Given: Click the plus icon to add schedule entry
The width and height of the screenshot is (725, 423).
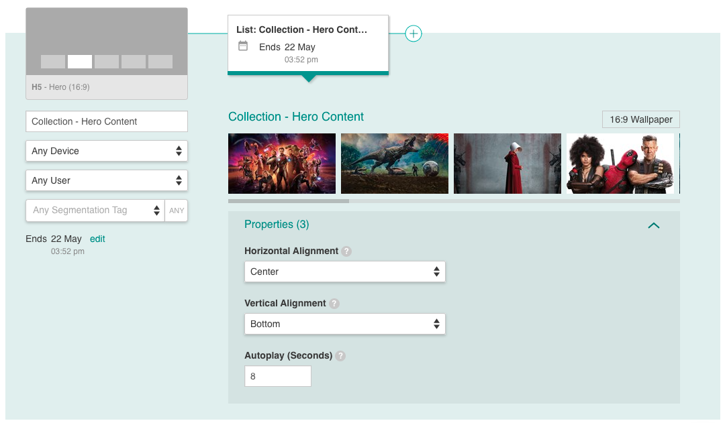Looking at the screenshot, I should (414, 34).
